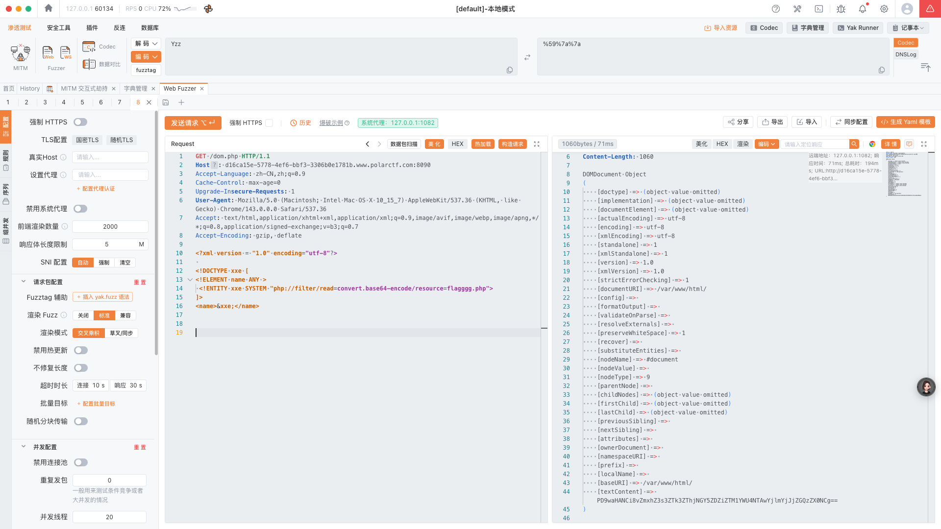Copy the %59%7a%7a output
This screenshot has height=529, width=941.
[882, 70]
